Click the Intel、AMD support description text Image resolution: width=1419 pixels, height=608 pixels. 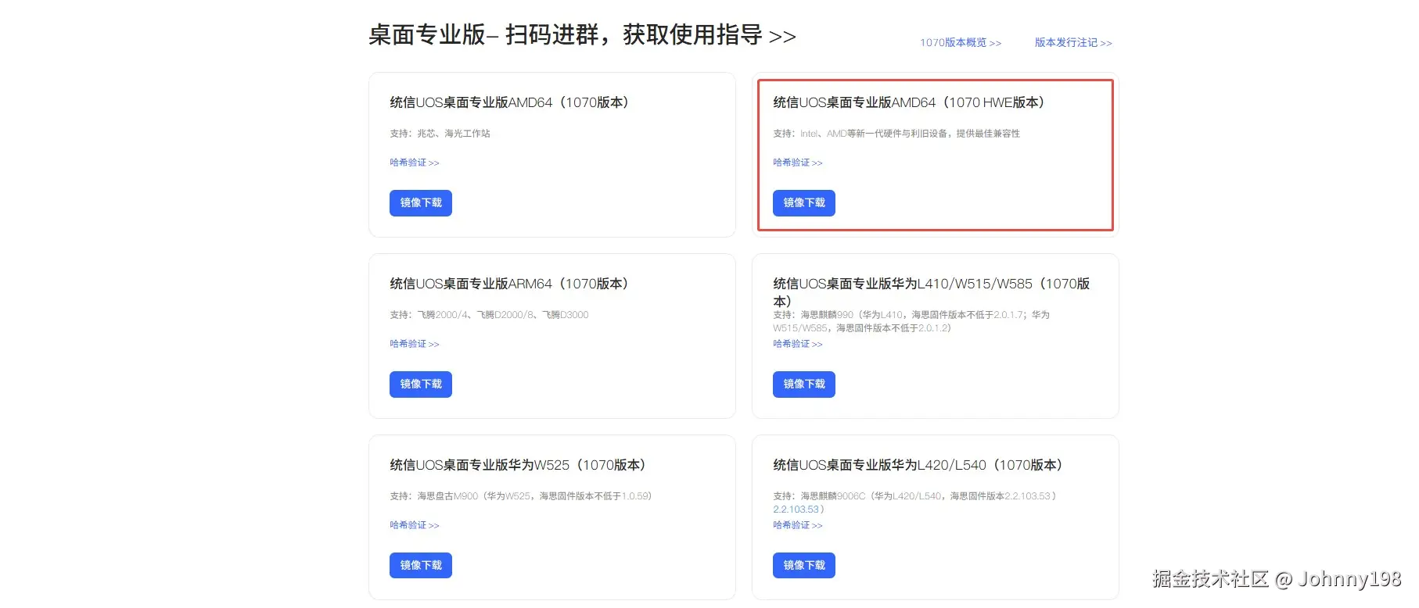[x=896, y=134]
